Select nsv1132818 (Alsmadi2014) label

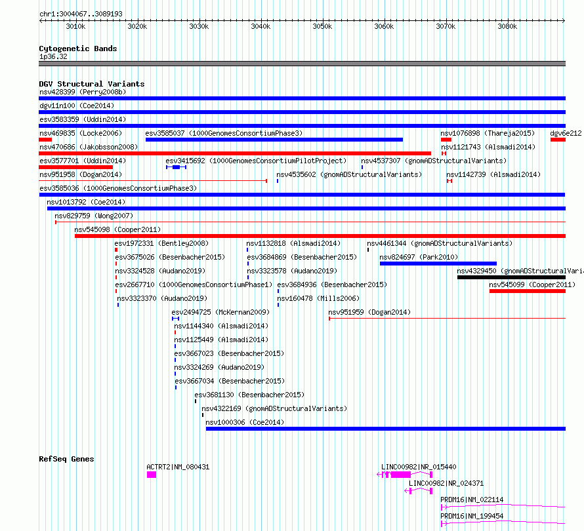(x=293, y=243)
